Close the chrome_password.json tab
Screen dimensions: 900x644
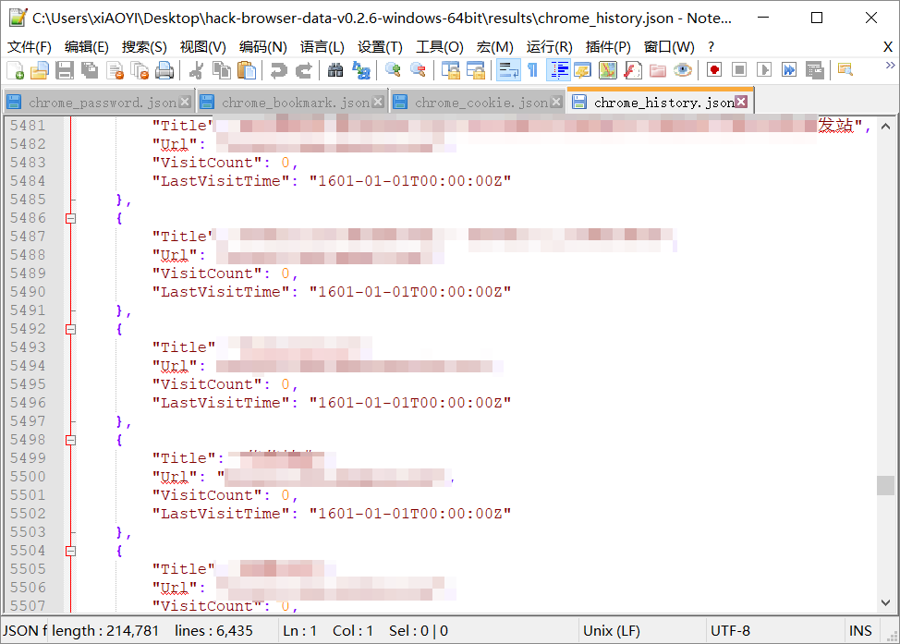click(185, 102)
